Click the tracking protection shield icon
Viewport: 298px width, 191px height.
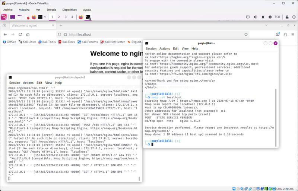pyautogui.click(x=60, y=34)
